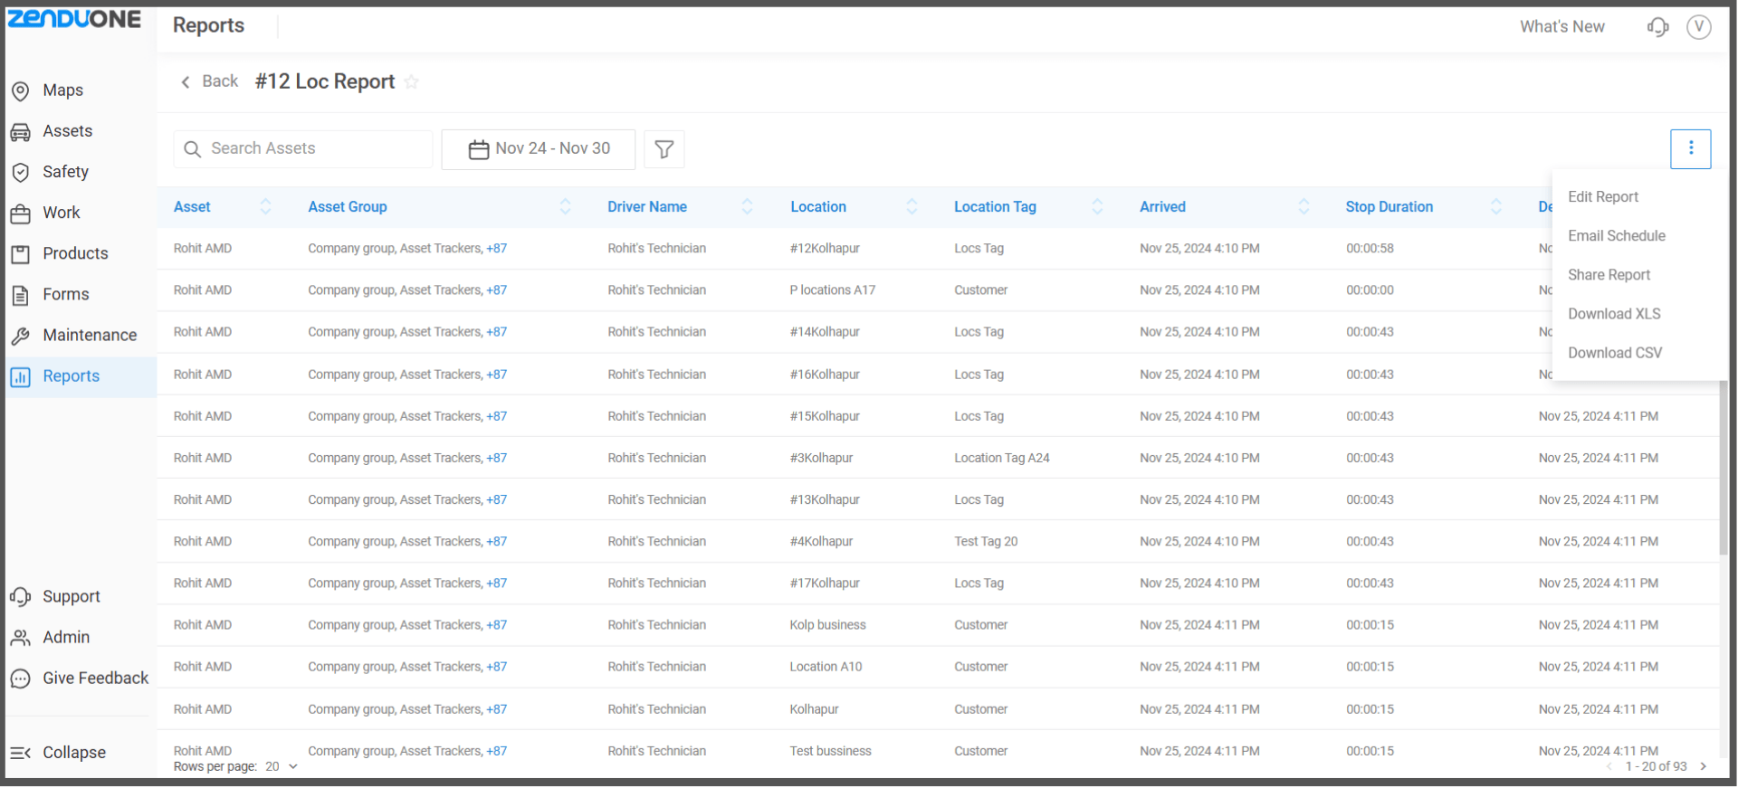Viewport: 1738px width, 788px height.
Task: Go to Maintenance wrench section
Action: click(x=89, y=336)
